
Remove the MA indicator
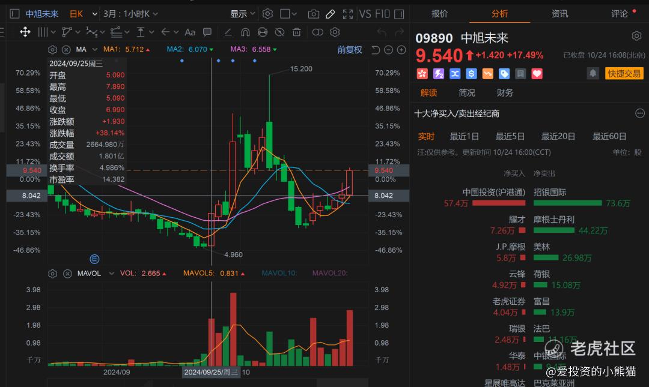pyautogui.click(x=66, y=50)
